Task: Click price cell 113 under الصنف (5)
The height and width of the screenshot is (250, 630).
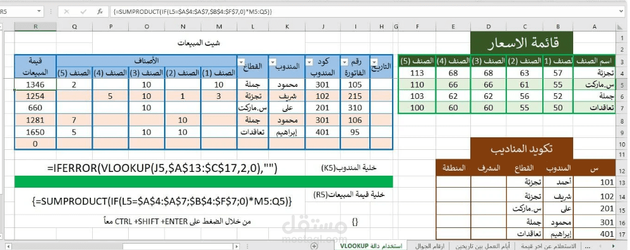Action: pyautogui.click(x=417, y=73)
